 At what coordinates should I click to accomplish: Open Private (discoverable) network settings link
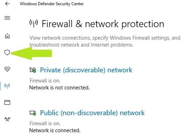click(86, 70)
